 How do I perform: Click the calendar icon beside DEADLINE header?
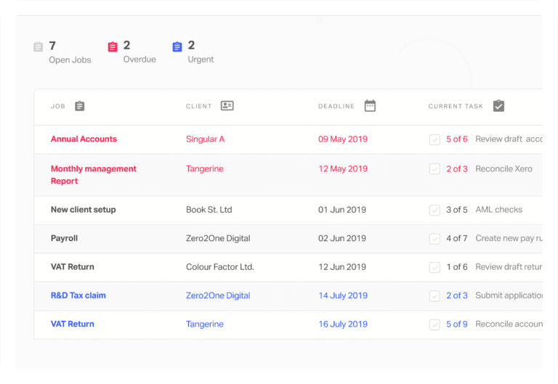point(370,105)
